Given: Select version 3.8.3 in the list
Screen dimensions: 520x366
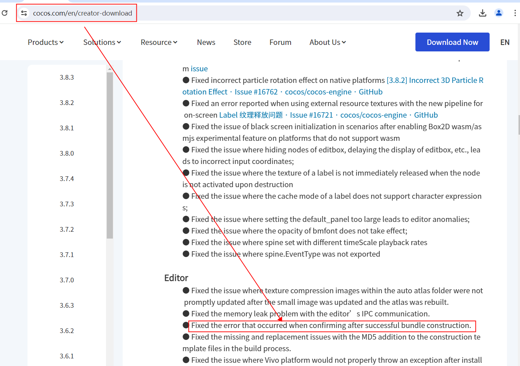Looking at the screenshot, I should 67,77.
